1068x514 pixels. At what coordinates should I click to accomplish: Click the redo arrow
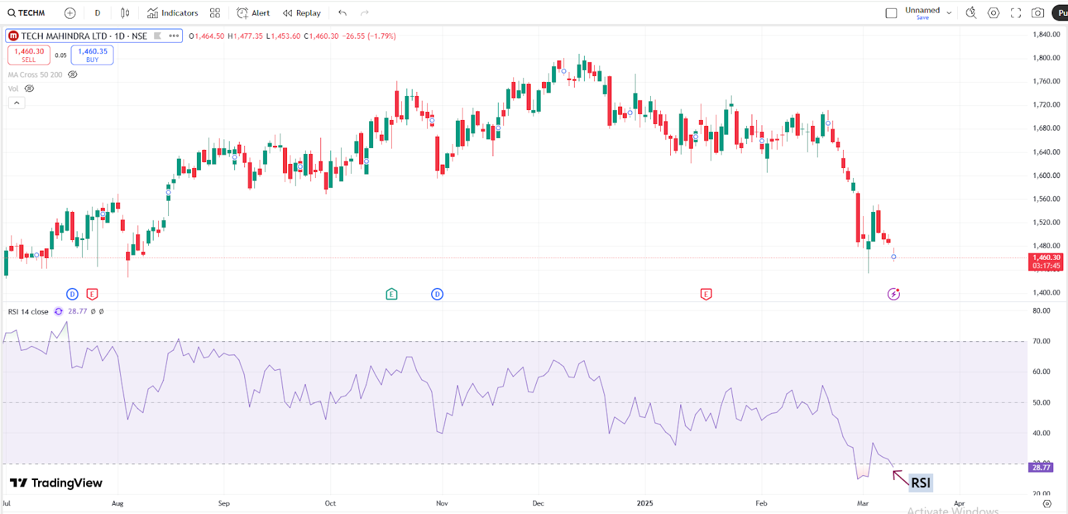click(x=364, y=13)
